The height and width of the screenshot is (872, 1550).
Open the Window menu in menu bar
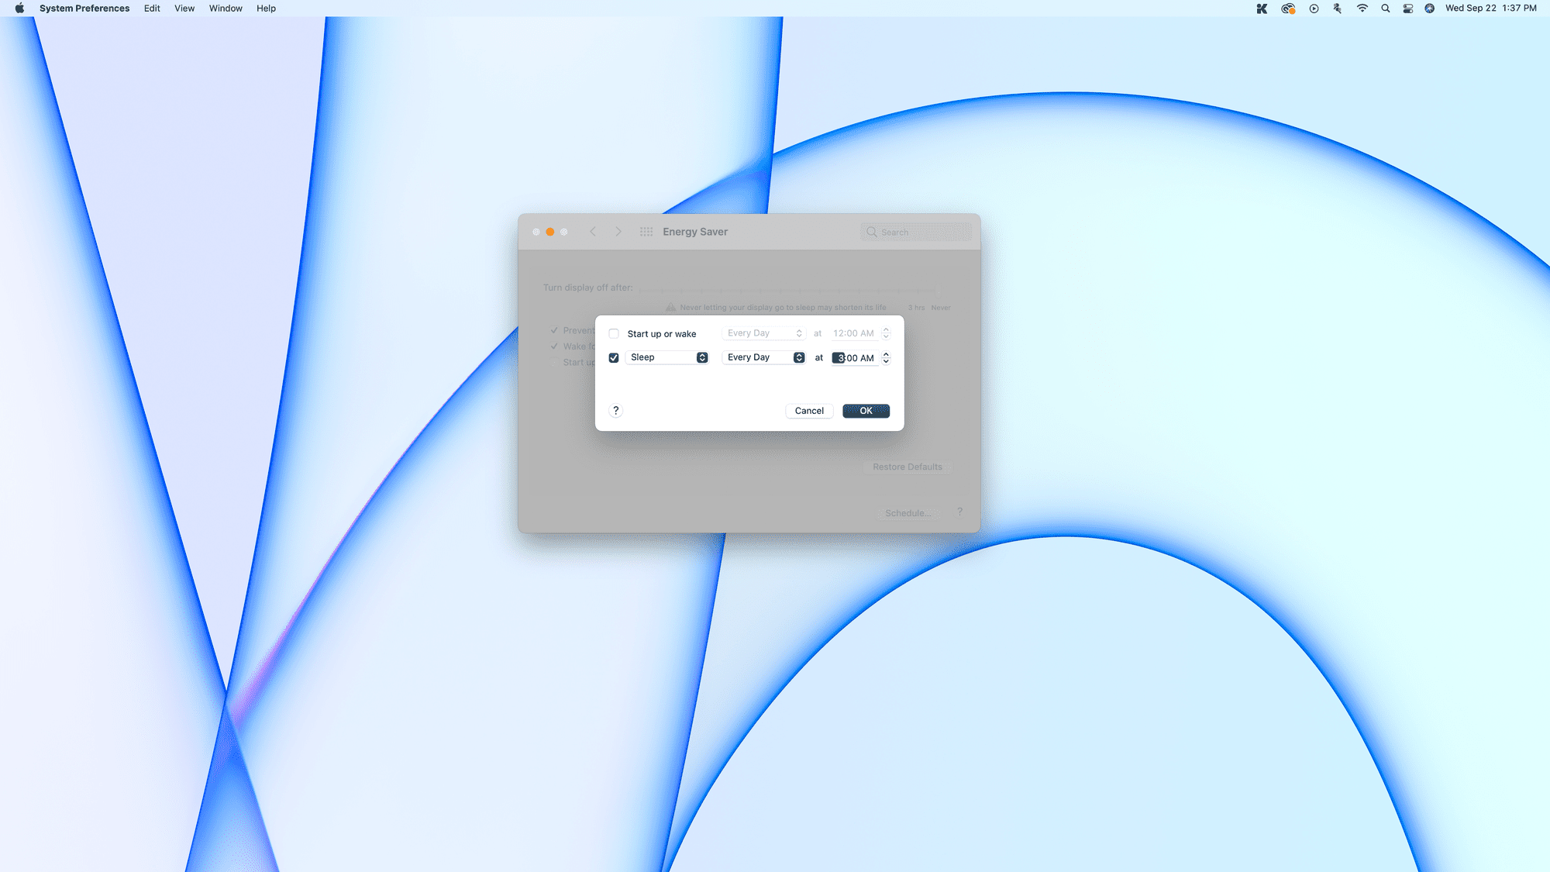pyautogui.click(x=225, y=9)
